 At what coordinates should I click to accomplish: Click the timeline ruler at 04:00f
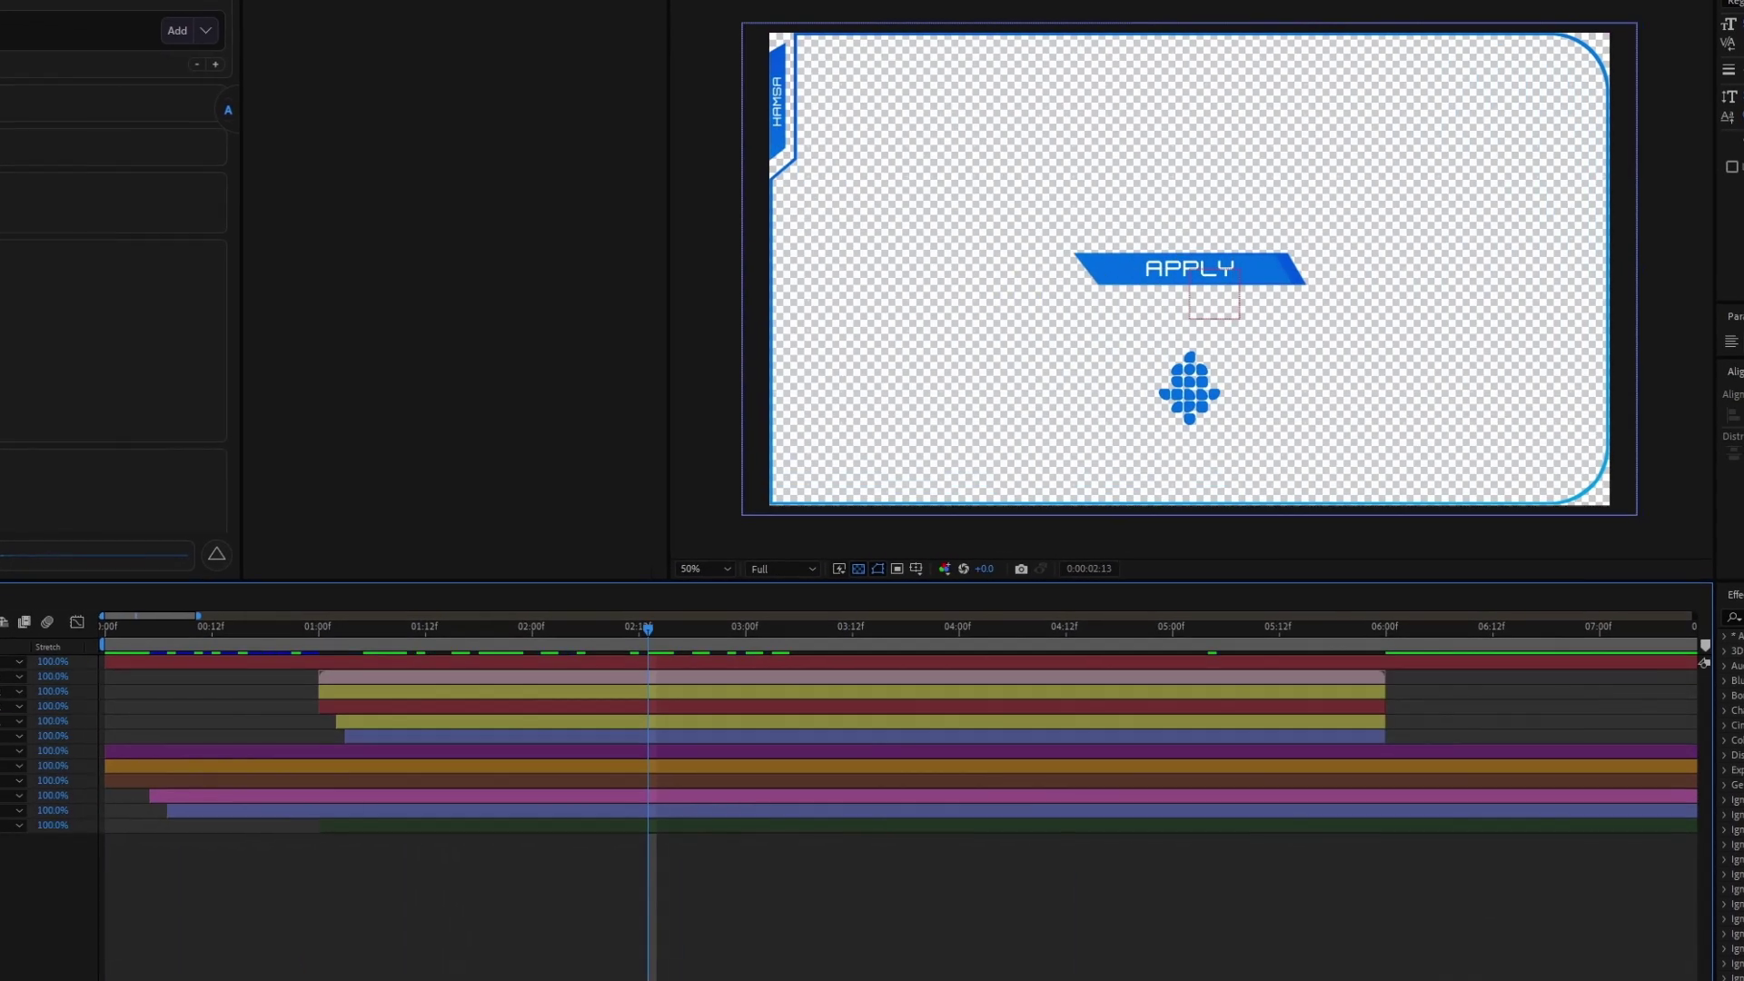[x=956, y=627]
